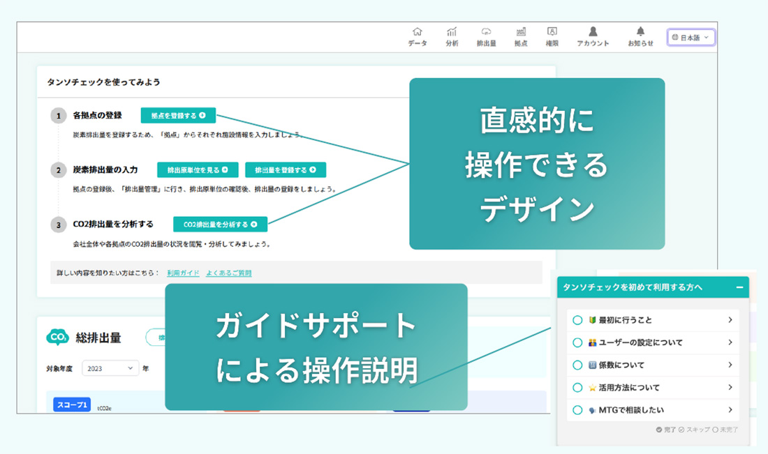Screen dimensions: 768x454
Task: Open the アカウント person icon
Action: (593, 32)
